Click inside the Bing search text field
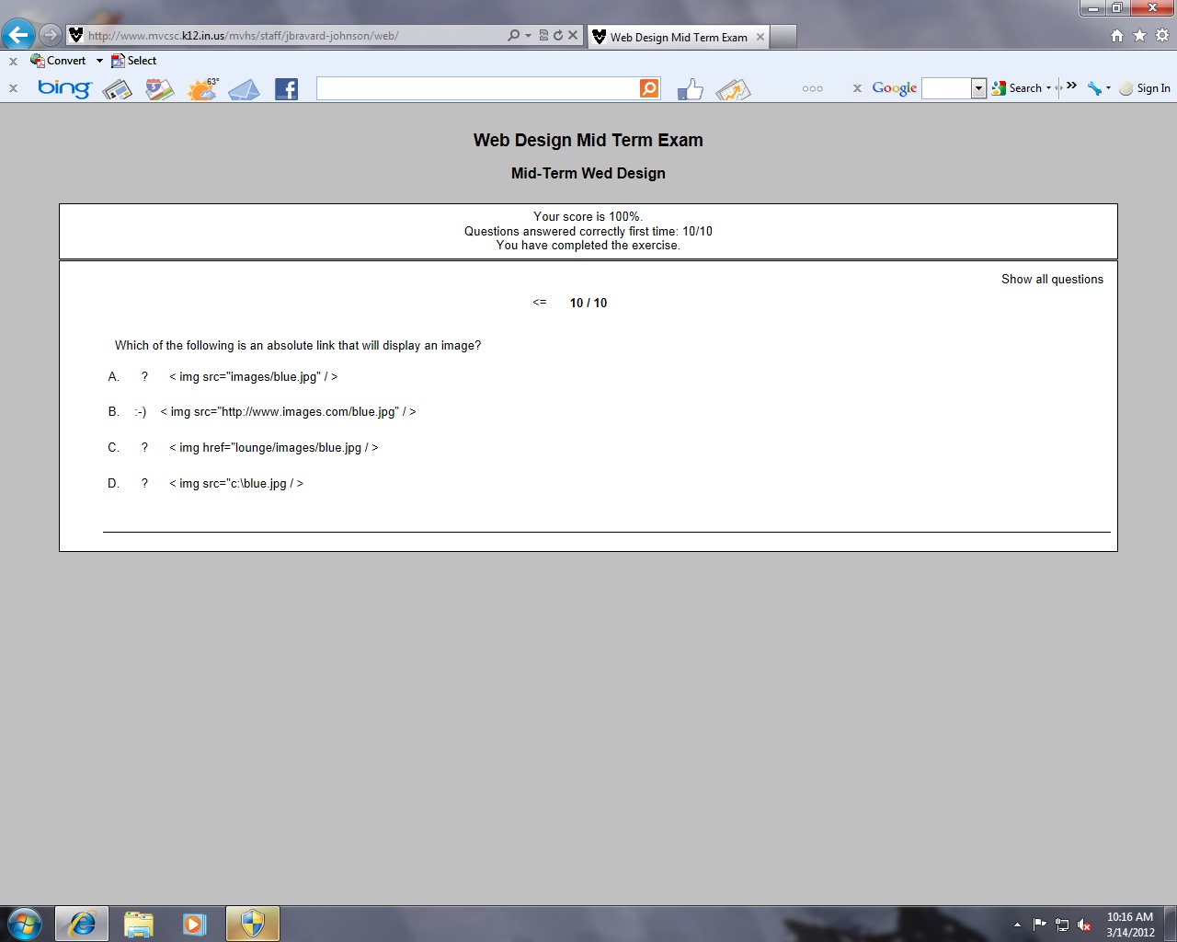The width and height of the screenshot is (1177, 942). [x=477, y=88]
